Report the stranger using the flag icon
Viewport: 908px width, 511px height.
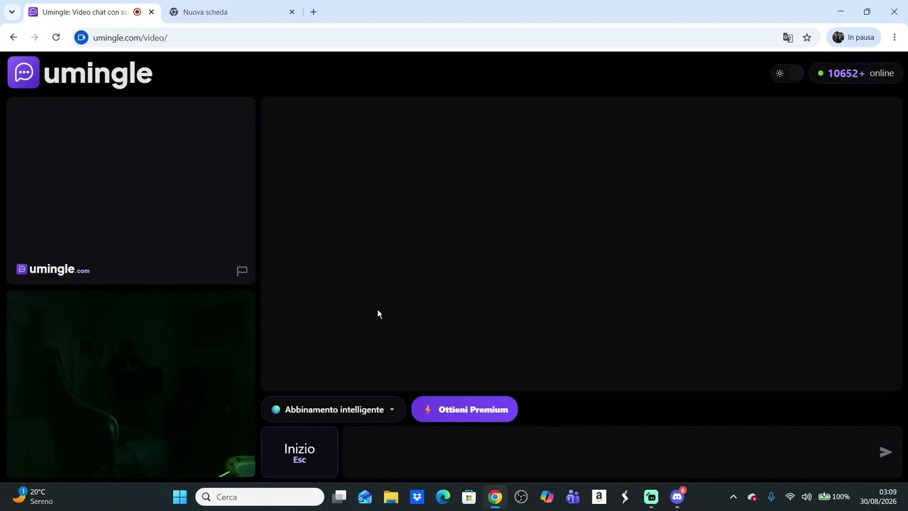click(242, 270)
